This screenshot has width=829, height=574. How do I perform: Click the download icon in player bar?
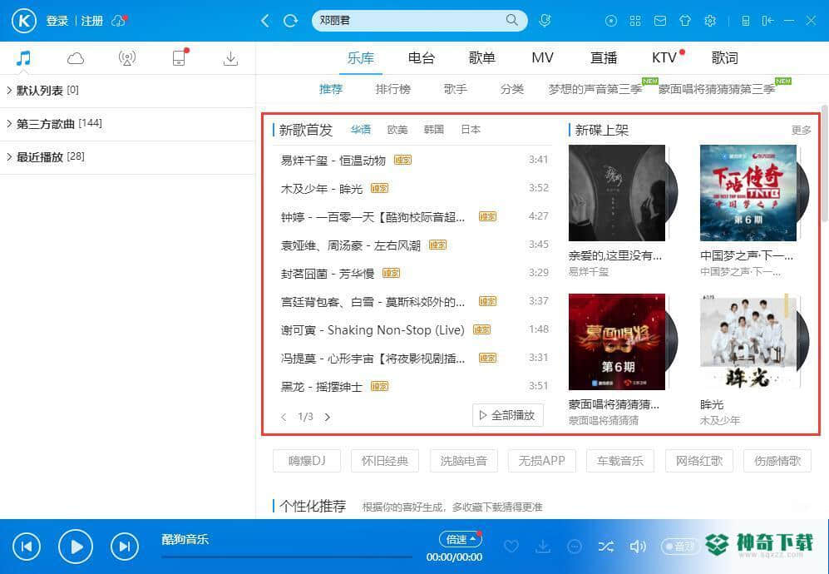tap(542, 546)
